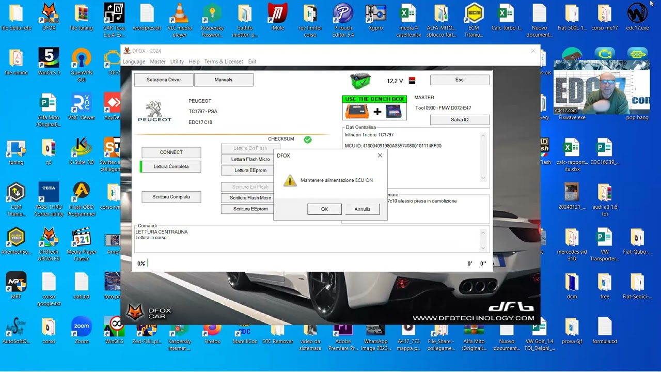Open the Help menu

[194, 61]
